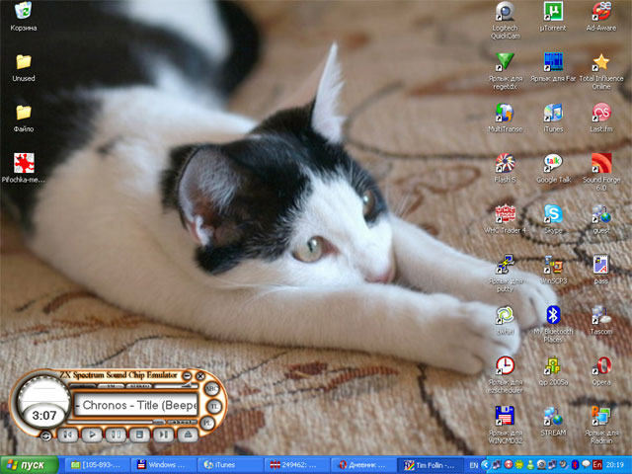Select the WinSCP3 desktop icon
Image resolution: width=632 pixels, height=474 pixels.
553,265
